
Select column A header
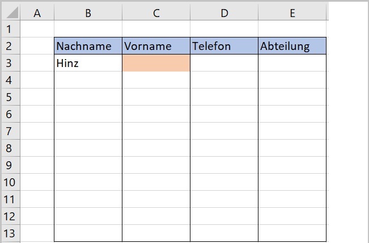tap(37, 12)
